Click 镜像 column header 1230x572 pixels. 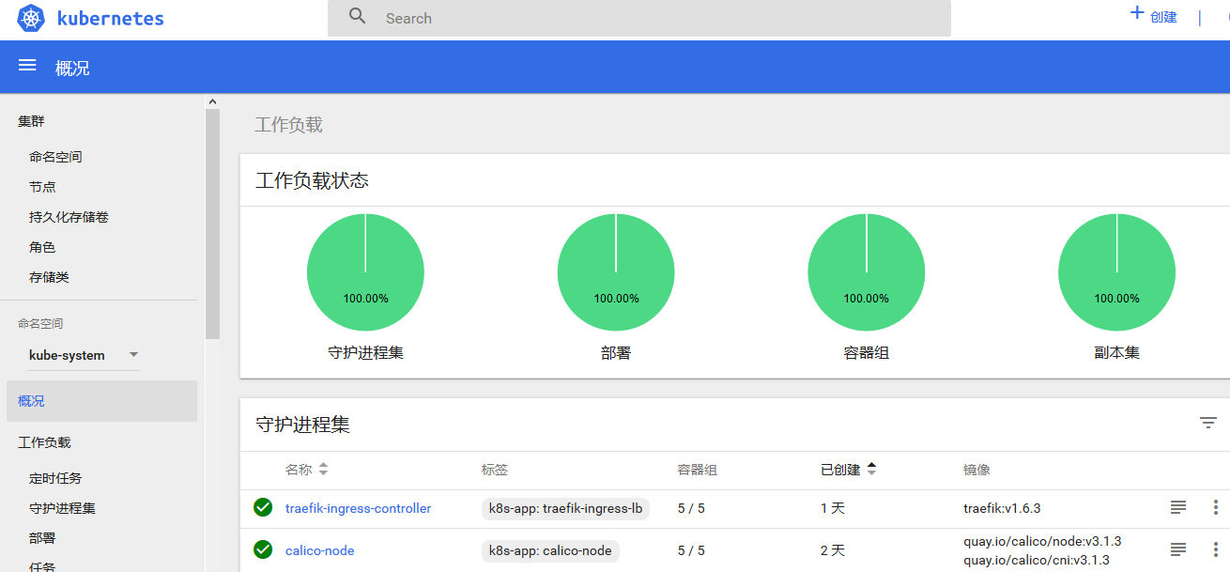point(976,470)
